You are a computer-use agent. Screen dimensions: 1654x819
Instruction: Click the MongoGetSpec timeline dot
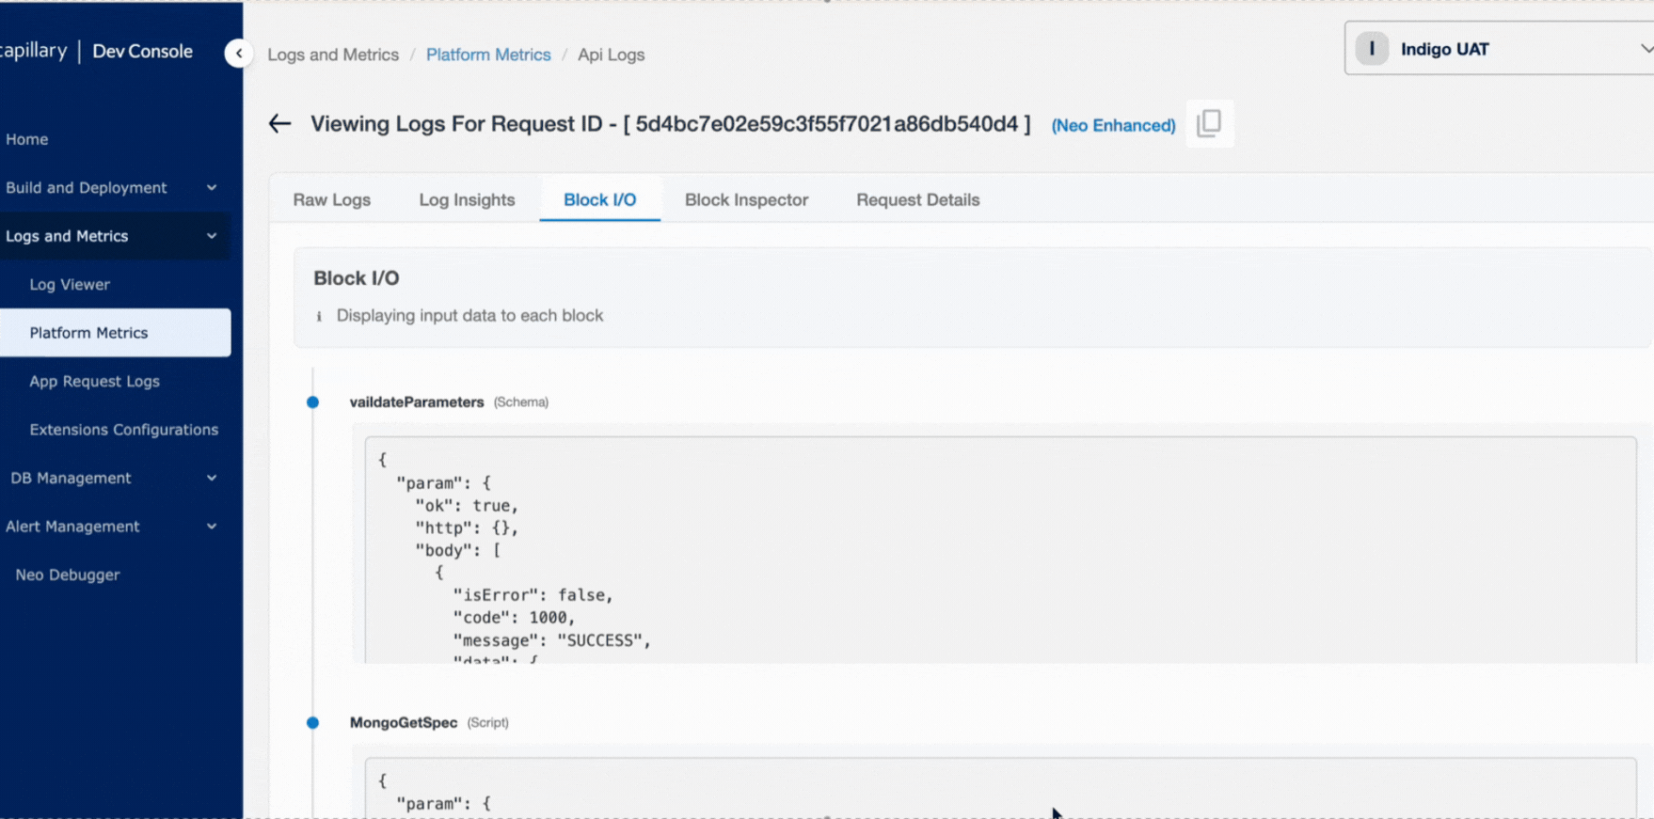click(312, 723)
